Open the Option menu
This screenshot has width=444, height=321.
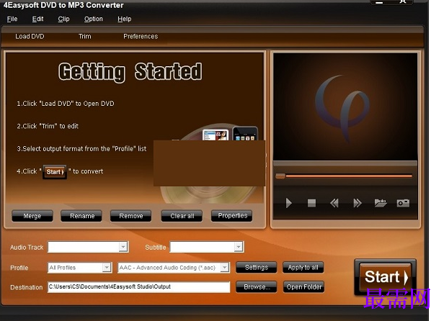pos(94,19)
